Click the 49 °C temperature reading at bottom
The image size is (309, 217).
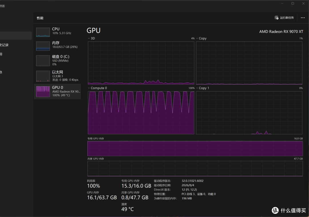[128, 209]
